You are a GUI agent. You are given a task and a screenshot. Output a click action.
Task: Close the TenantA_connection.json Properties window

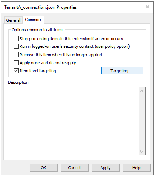coord(148,7)
